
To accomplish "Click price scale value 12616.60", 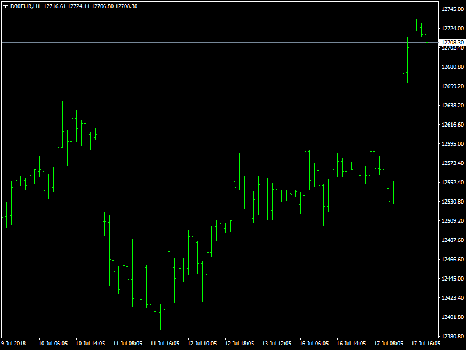I will [453, 124].
